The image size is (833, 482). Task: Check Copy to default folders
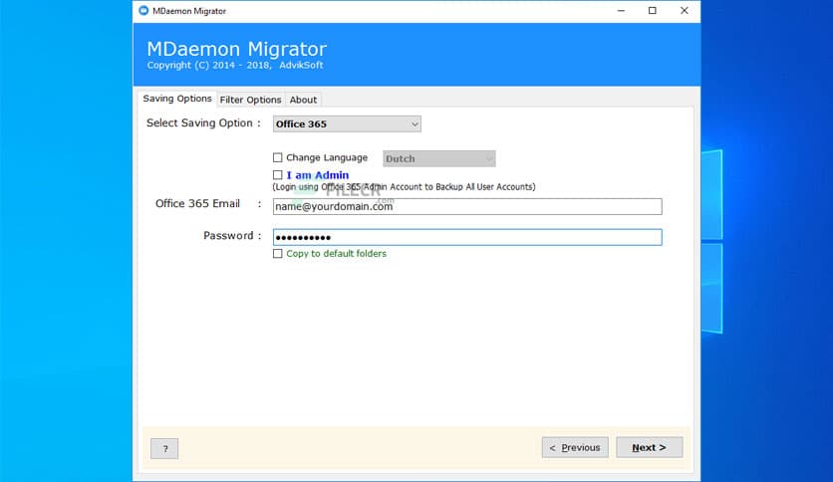click(x=277, y=254)
